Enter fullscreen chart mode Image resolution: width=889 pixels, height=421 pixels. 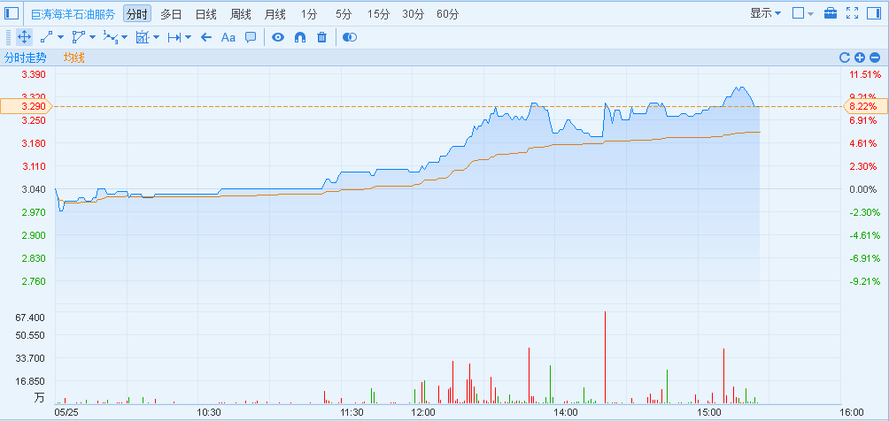point(852,13)
